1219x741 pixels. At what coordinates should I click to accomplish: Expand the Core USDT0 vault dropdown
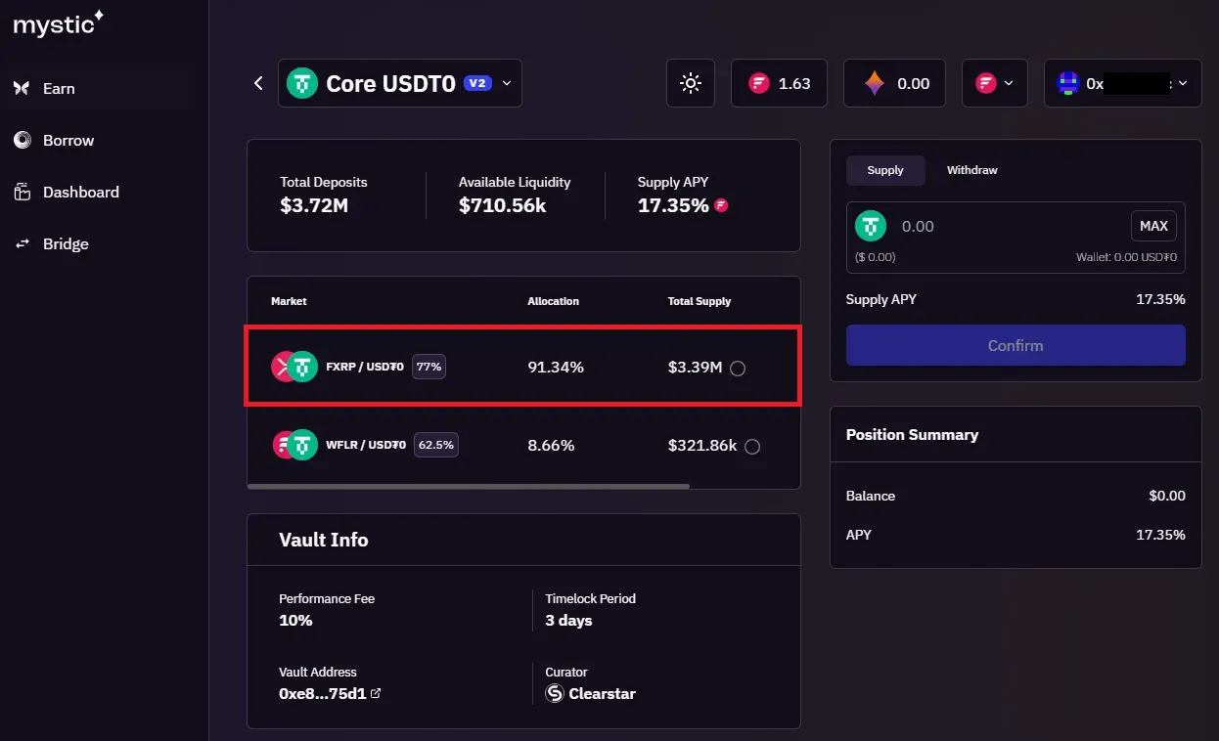point(507,83)
